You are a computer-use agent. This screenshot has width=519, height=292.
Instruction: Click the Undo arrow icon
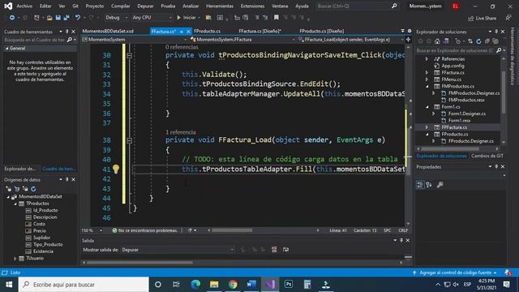(x=78, y=18)
